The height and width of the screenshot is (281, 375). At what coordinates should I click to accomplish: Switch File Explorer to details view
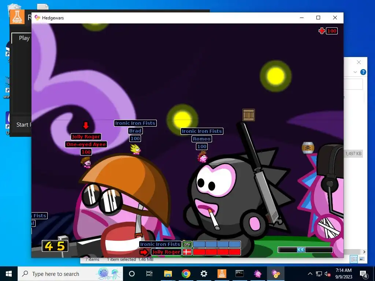pos(354,259)
